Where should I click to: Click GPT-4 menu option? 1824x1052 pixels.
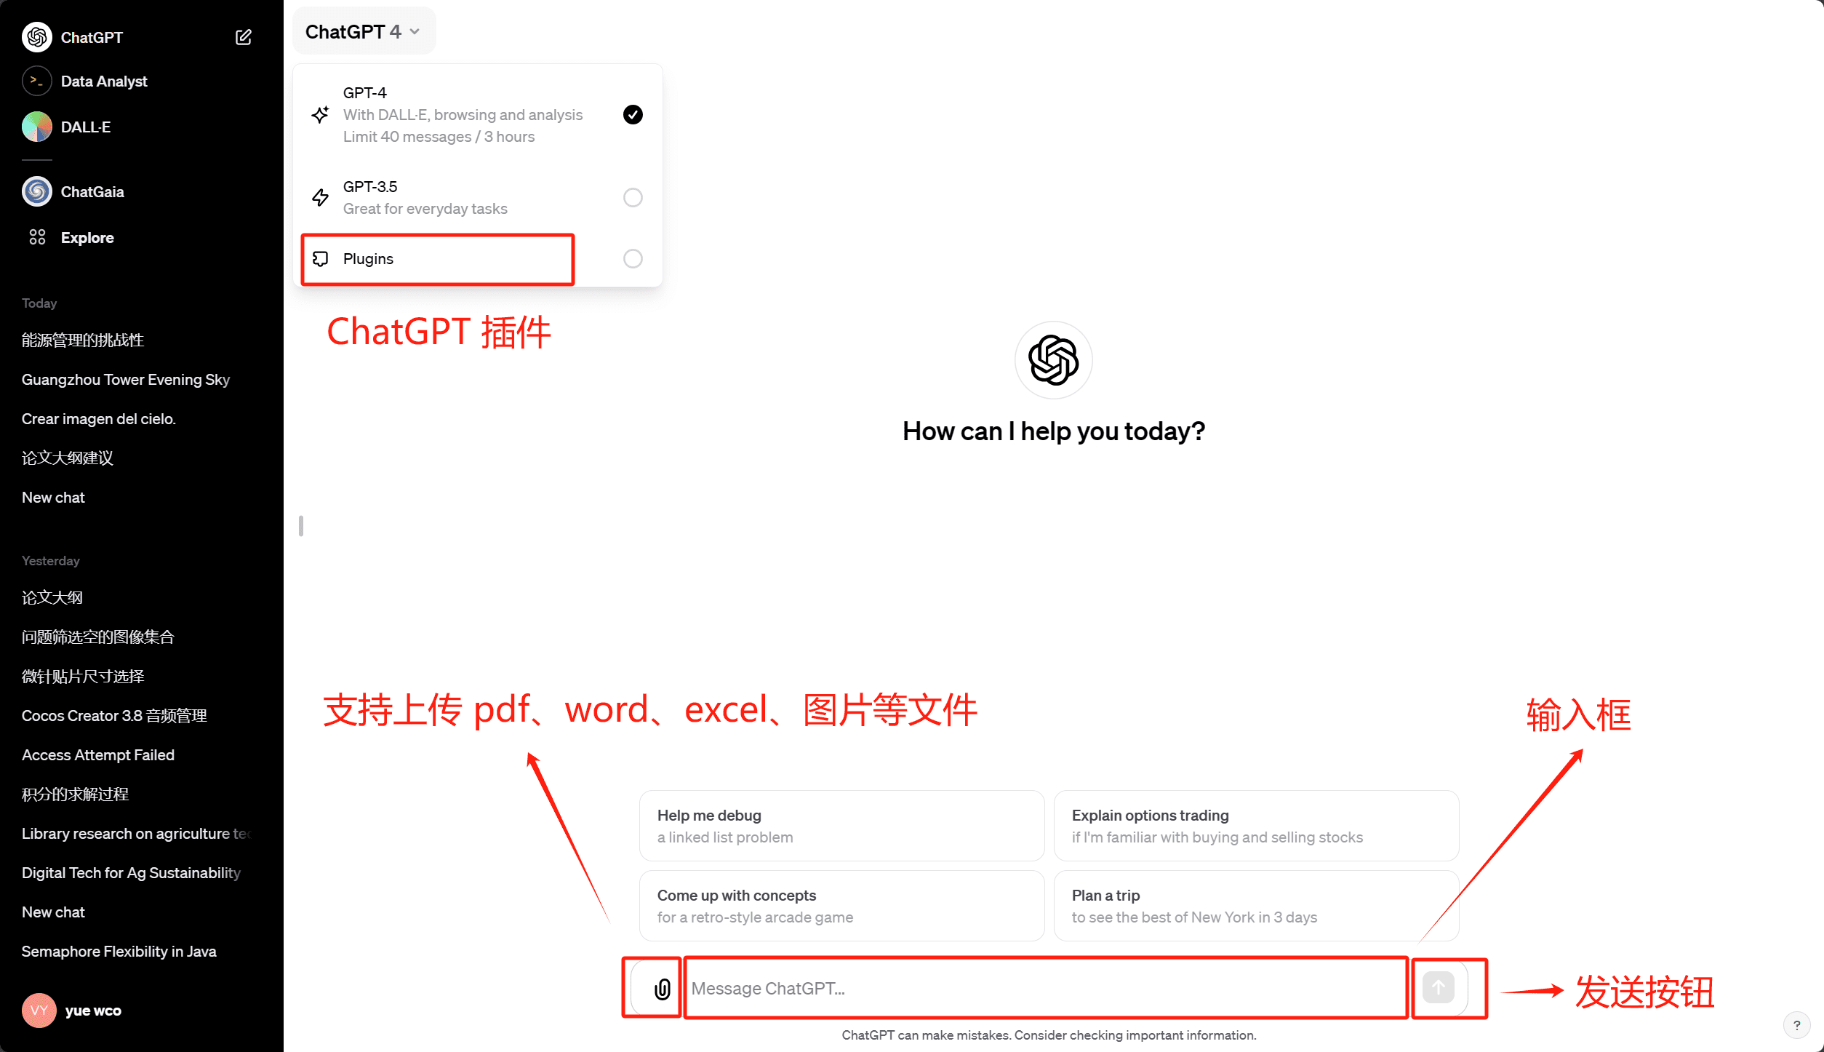coord(479,113)
